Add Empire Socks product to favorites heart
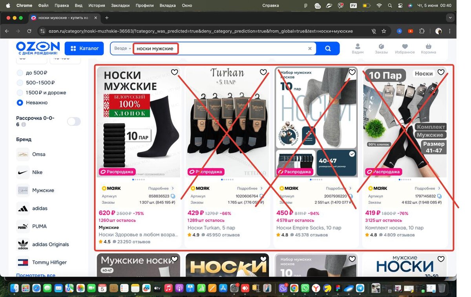471x297 pixels. [352, 72]
